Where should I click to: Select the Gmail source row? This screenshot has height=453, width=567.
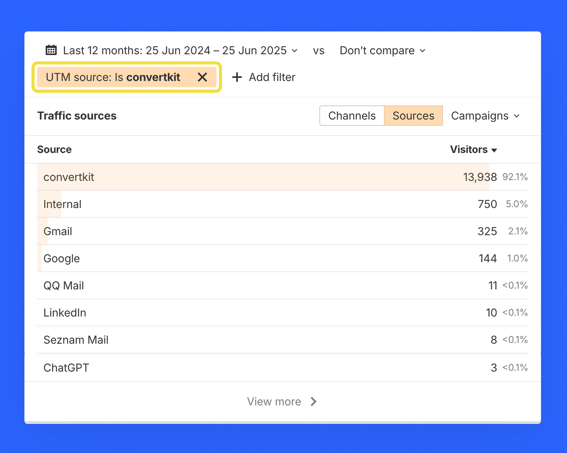point(283,231)
